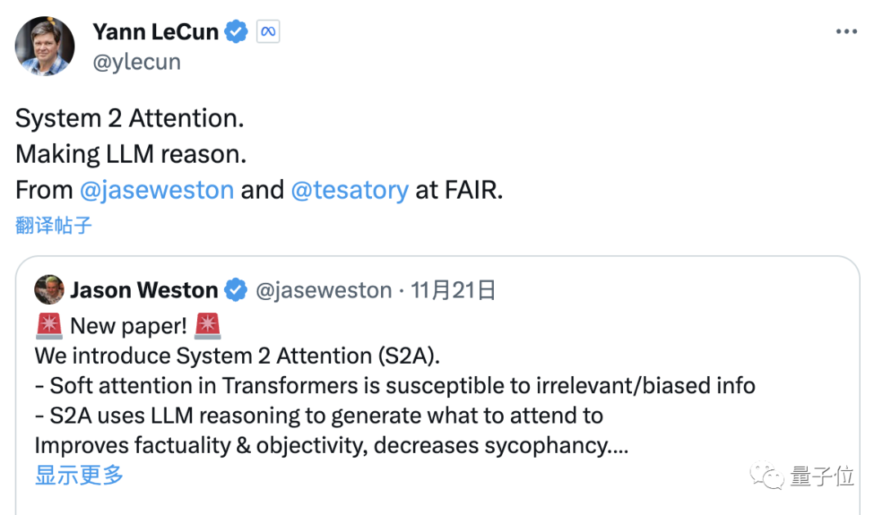Click the 量子位 watermark text
Viewport: 883px width, 515px height.
tap(822, 476)
